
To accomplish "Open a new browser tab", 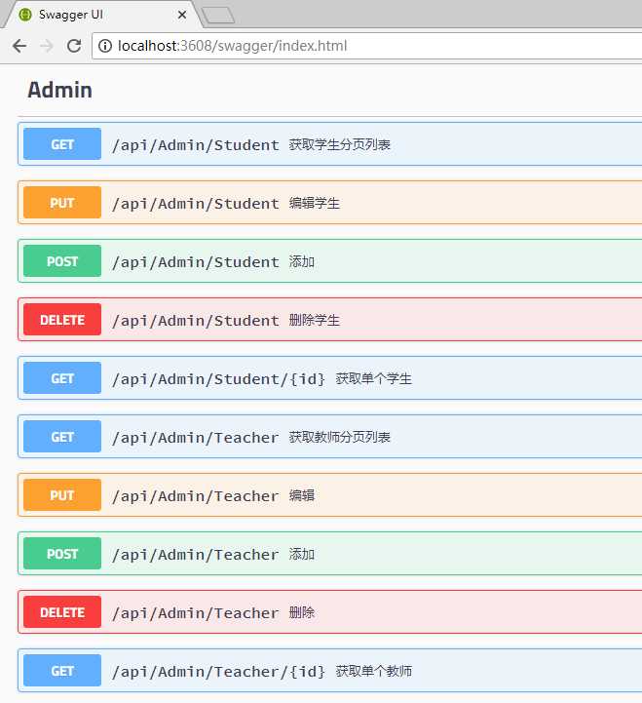I will coord(217,16).
